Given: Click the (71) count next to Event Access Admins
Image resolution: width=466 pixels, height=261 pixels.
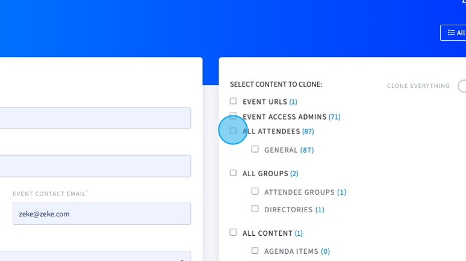Looking at the screenshot, I should tap(334, 117).
